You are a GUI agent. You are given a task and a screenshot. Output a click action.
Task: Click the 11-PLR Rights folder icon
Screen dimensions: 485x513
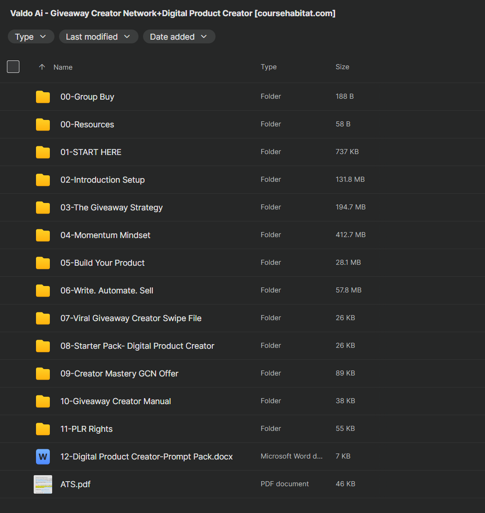pyautogui.click(x=43, y=429)
